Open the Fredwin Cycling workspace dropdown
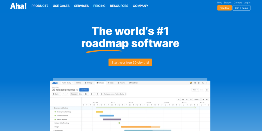The width and height of the screenshot is (262, 131). click(67, 83)
